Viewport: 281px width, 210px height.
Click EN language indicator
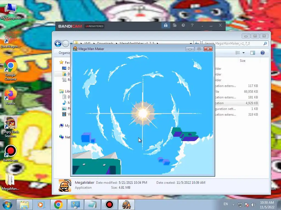pos(226,204)
